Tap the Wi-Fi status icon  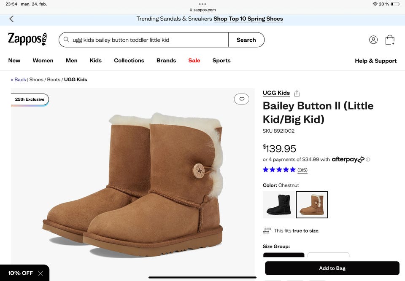pyautogui.click(x=375, y=4)
